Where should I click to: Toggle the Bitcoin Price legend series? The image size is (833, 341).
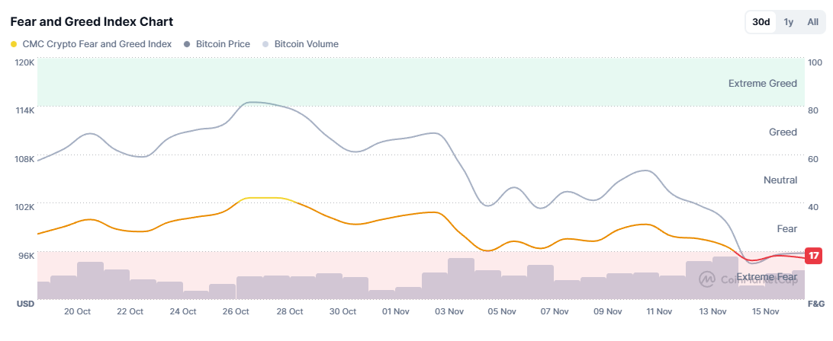pyautogui.click(x=217, y=44)
